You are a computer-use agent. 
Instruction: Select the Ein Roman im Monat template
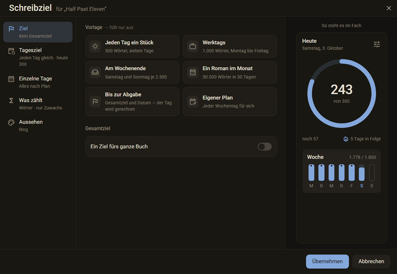tap(230, 72)
